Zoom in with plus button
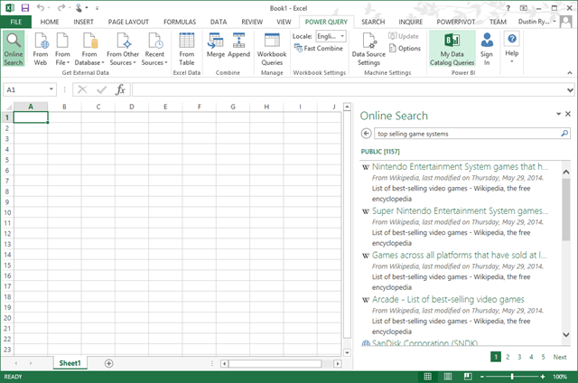The image size is (578, 383). 543,377
